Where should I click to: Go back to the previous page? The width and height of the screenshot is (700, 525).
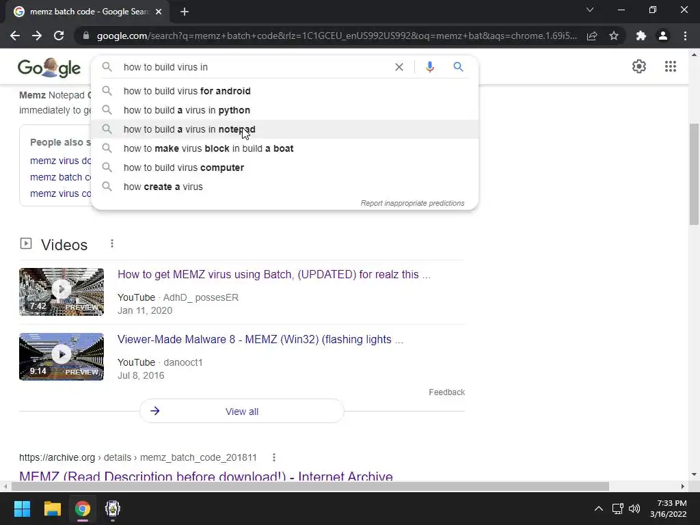[x=15, y=36]
